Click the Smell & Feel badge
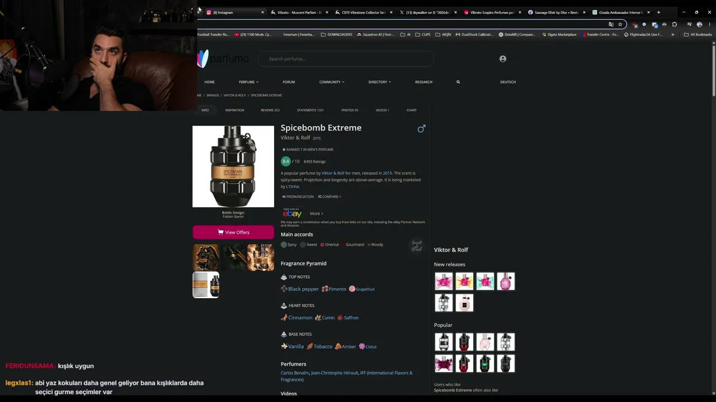Image resolution: width=716 pixels, height=402 pixels. [x=417, y=246]
